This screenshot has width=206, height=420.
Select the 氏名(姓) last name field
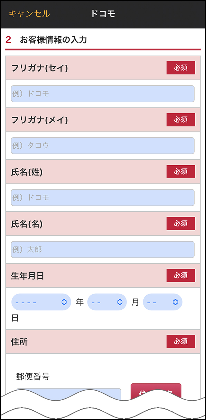103,197
